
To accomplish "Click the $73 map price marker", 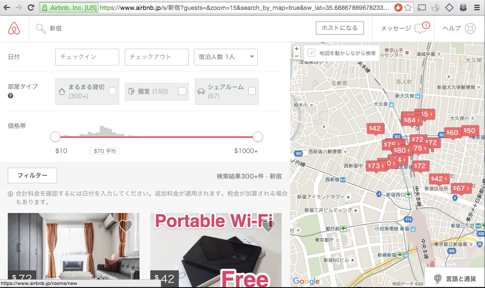I will coord(375,166).
